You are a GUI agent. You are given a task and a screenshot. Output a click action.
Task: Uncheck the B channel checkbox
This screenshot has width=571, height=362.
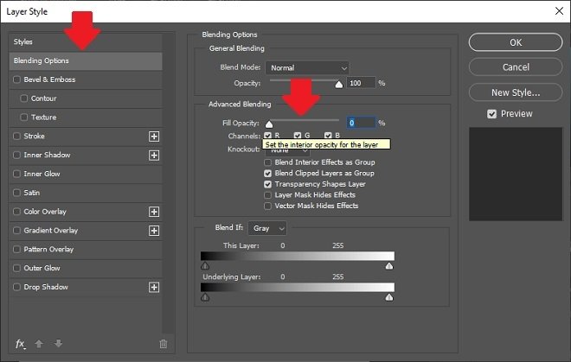click(x=328, y=136)
